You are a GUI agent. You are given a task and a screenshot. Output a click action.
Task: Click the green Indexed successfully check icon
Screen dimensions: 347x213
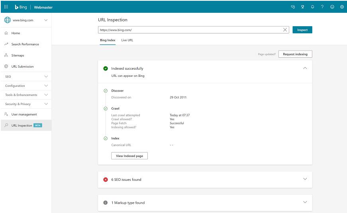tap(106, 68)
